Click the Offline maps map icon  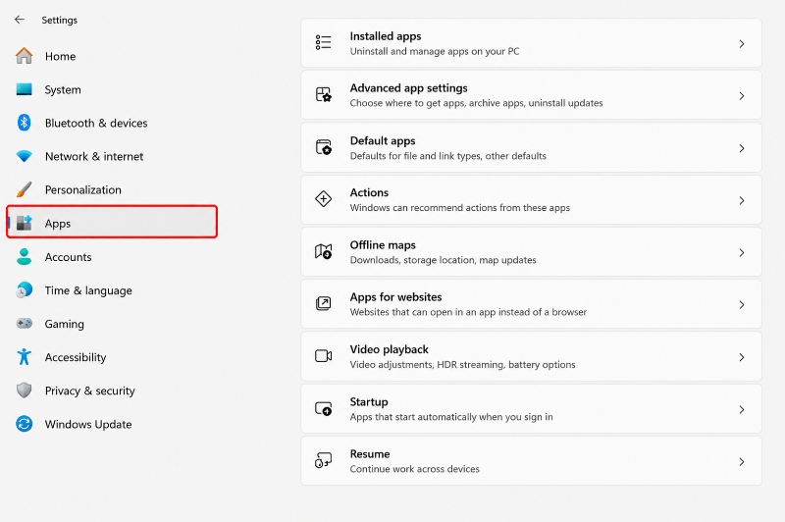click(324, 251)
